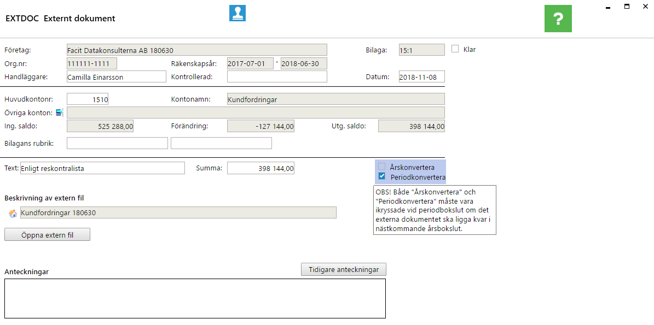The image size is (654, 325).
Task: Click the Kontonamn field 'Kundfordringar'
Action: (x=336, y=99)
